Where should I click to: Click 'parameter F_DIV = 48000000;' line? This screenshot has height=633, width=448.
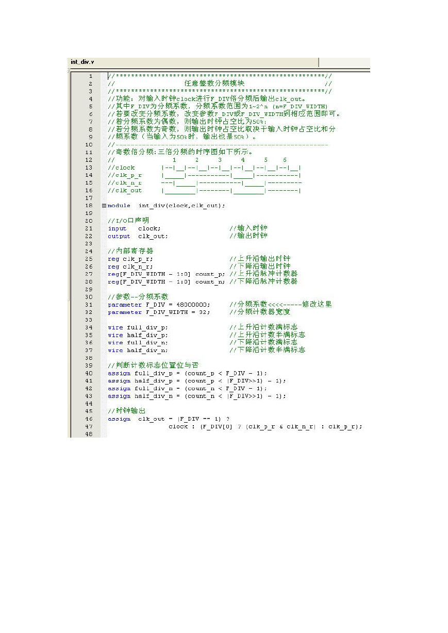[x=159, y=304]
